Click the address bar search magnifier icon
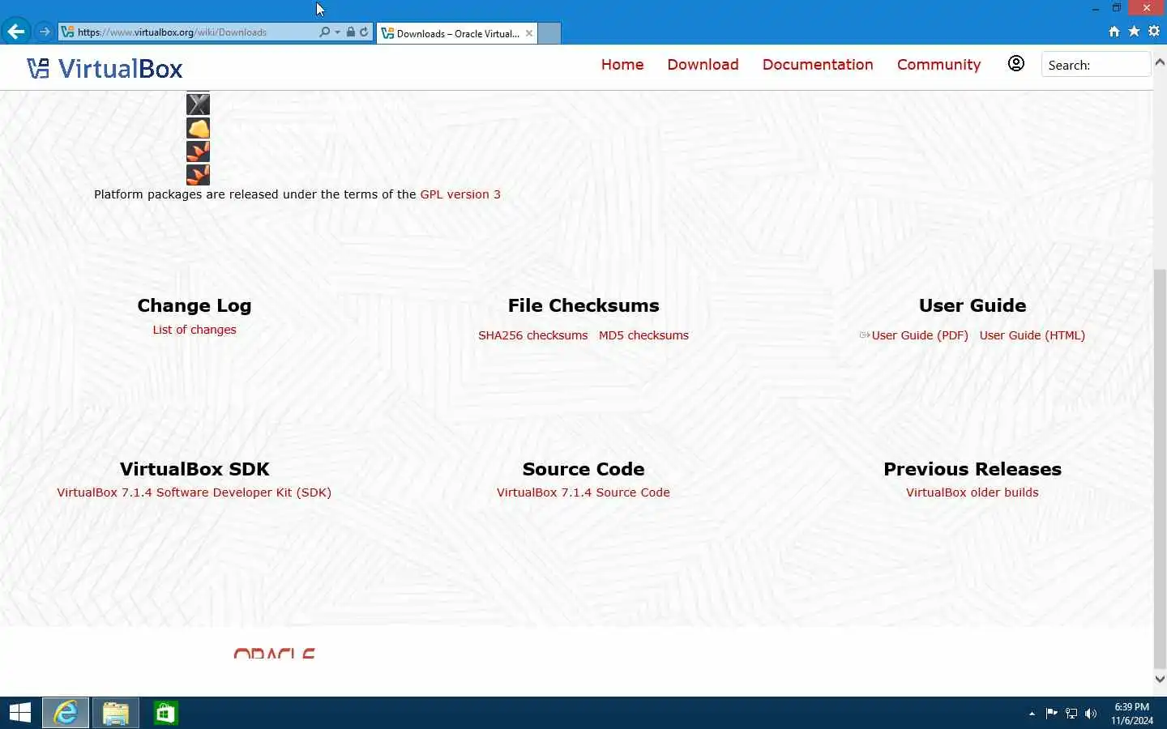The image size is (1167, 729). 325,32
